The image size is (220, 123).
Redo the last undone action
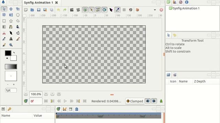point(65,10)
